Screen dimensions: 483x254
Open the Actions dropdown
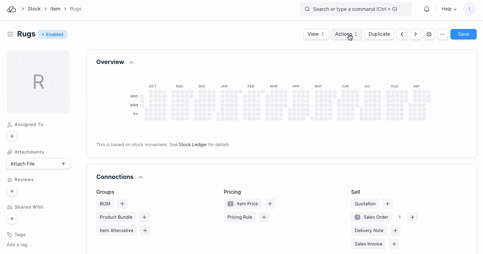tap(346, 34)
